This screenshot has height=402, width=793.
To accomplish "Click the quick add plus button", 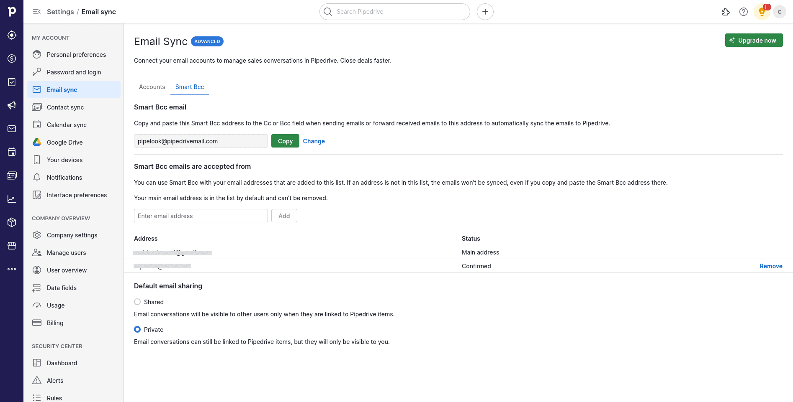I will [x=485, y=12].
